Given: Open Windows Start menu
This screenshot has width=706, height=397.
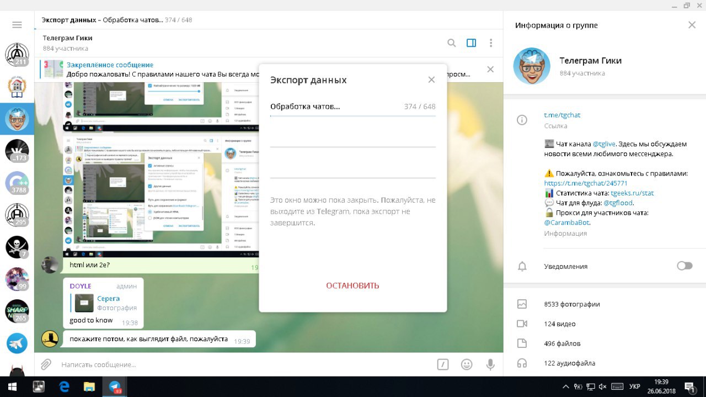Looking at the screenshot, I should (12, 387).
